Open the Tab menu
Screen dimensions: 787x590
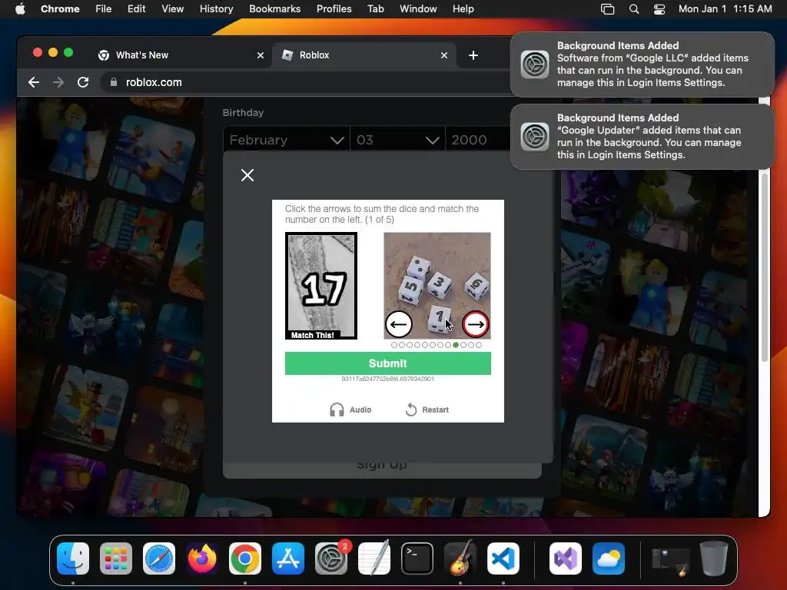click(x=375, y=9)
